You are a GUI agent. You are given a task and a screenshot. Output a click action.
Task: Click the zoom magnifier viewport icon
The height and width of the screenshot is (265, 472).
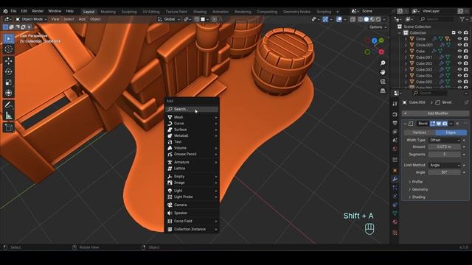click(x=383, y=63)
